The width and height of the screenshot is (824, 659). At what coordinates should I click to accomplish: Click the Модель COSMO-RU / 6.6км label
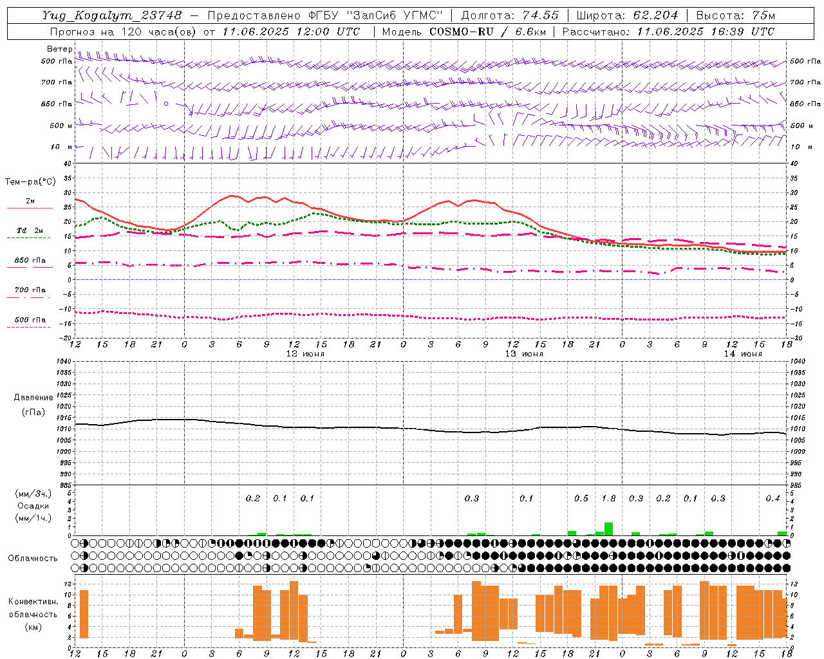point(463,32)
